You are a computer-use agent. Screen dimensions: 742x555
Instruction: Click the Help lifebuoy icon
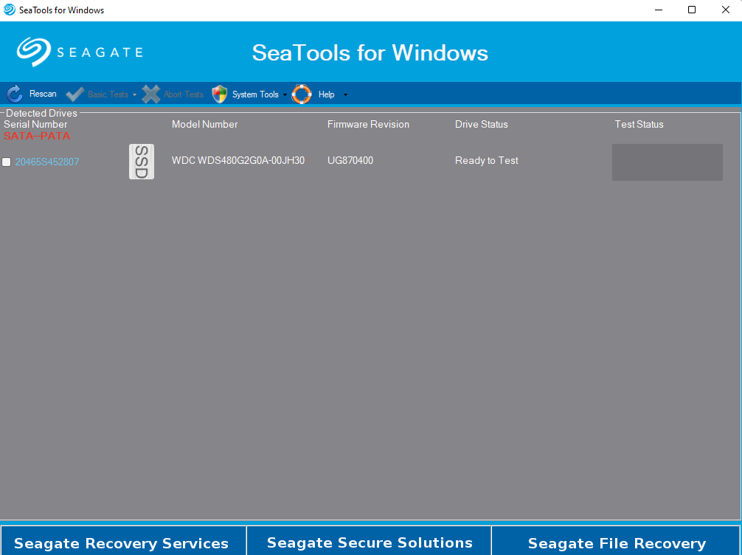302,94
